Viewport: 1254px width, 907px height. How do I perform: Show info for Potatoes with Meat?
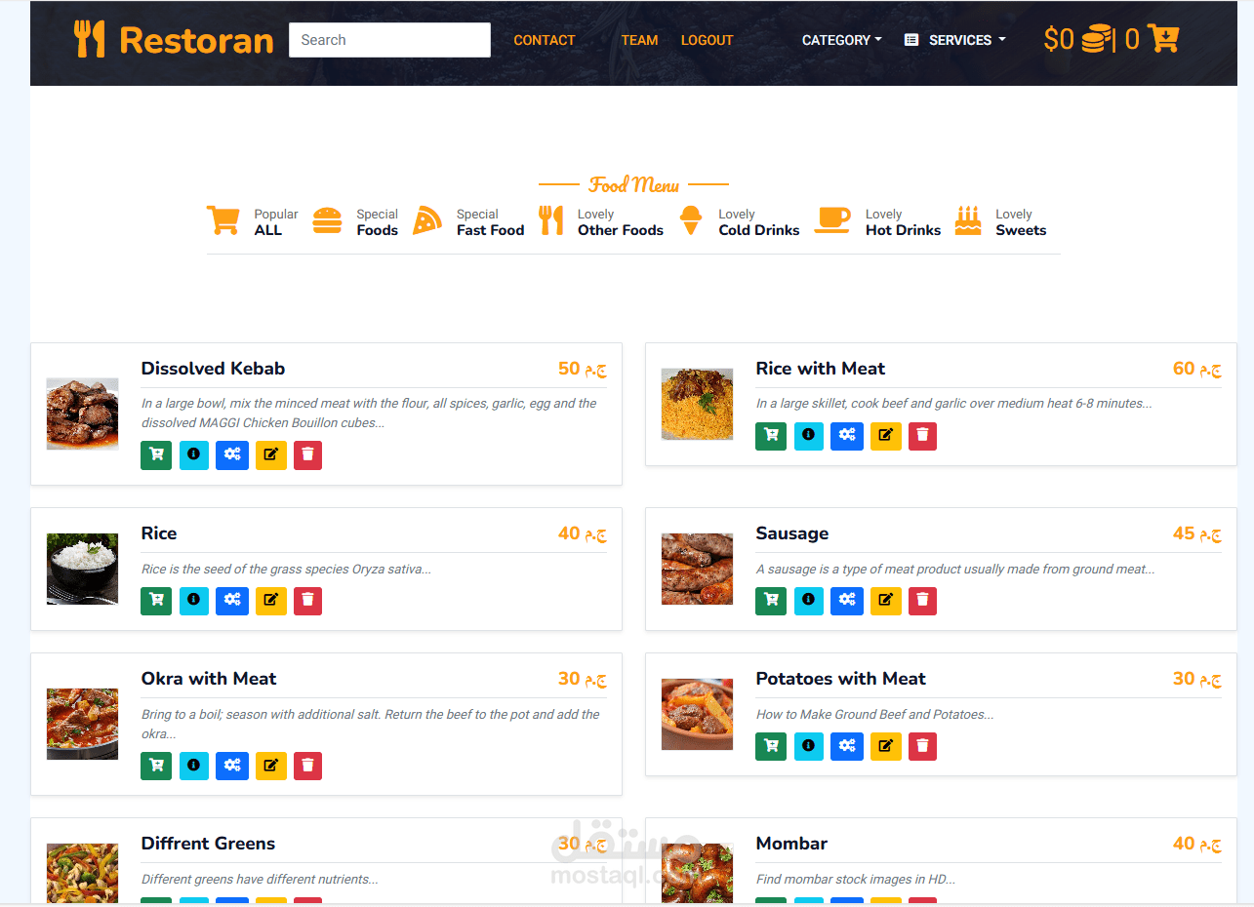(x=809, y=746)
